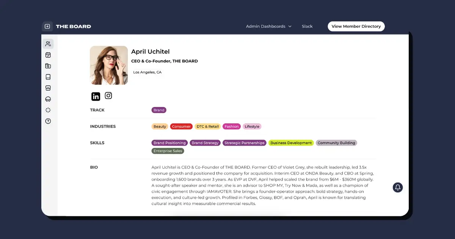Screen dimensions: 455x239
Task: Click April Uchitel's profile photo
Action: click(x=109, y=65)
